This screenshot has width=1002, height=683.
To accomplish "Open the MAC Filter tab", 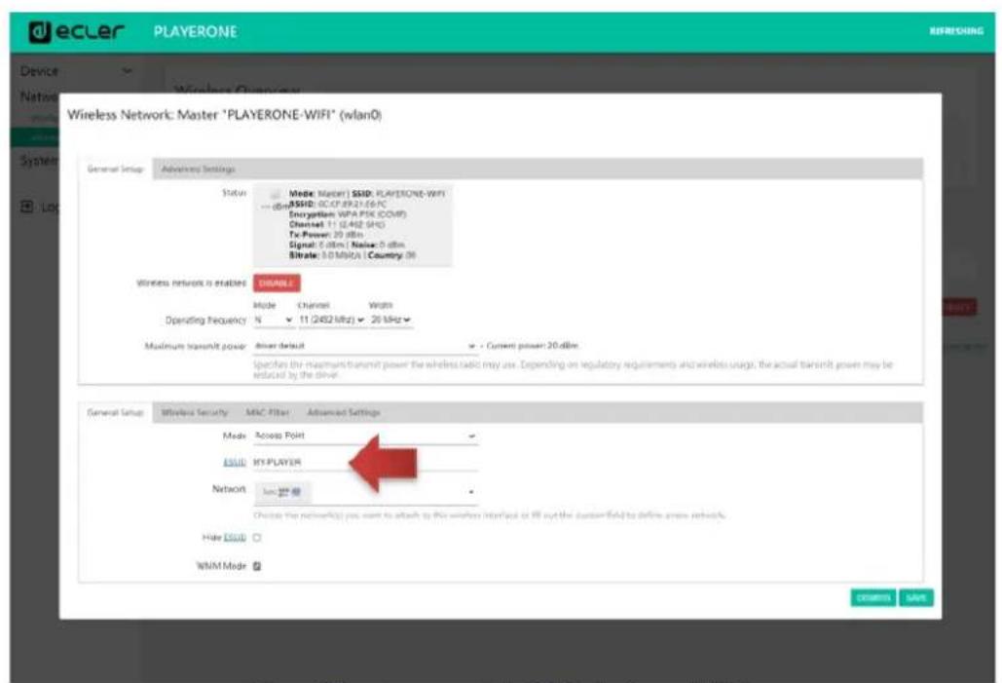I will (x=267, y=412).
